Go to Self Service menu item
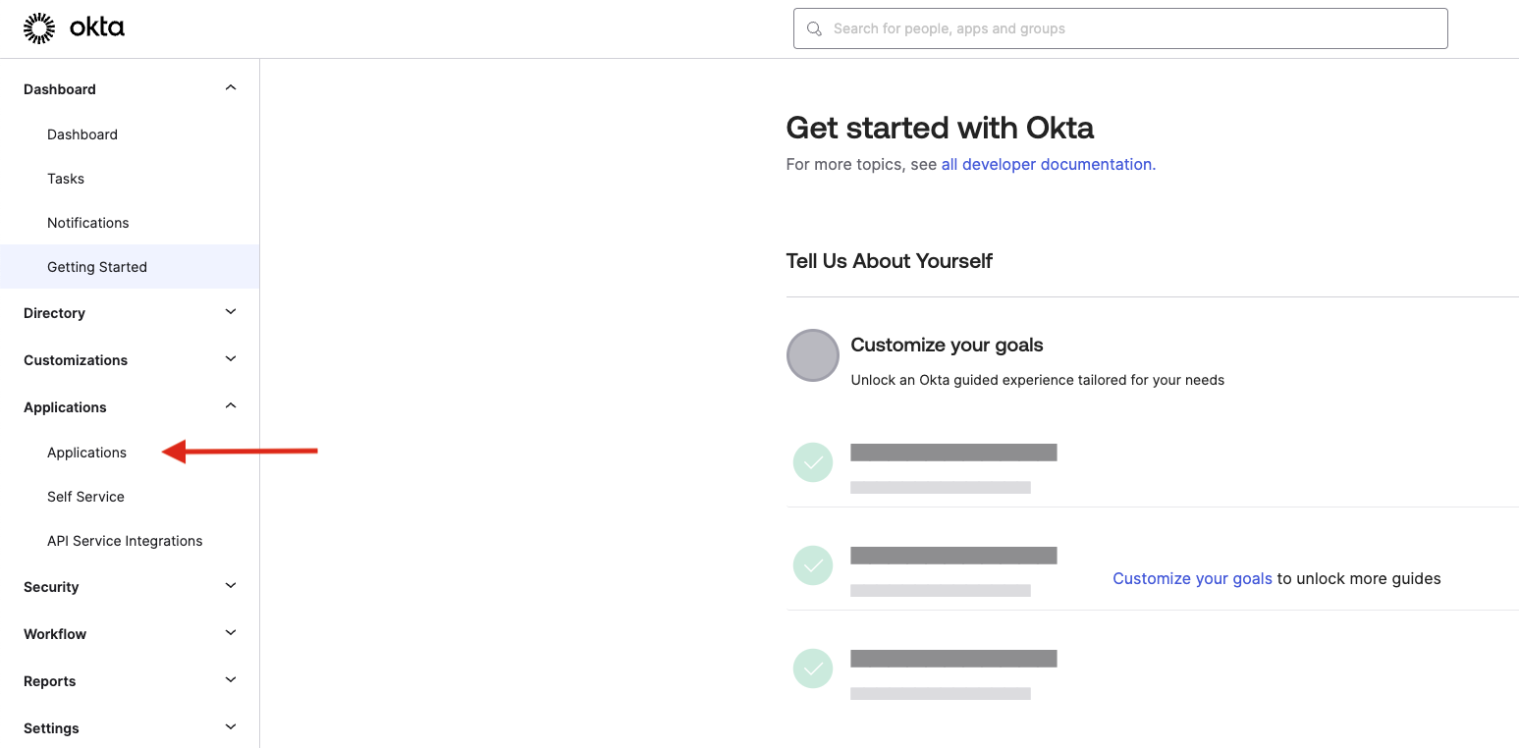The height and width of the screenshot is (748, 1519). [x=86, y=497]
